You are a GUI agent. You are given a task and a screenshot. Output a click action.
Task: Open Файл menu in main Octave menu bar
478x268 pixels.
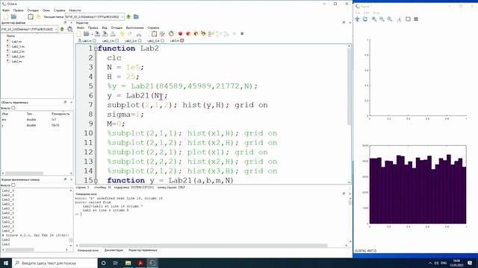5,10
